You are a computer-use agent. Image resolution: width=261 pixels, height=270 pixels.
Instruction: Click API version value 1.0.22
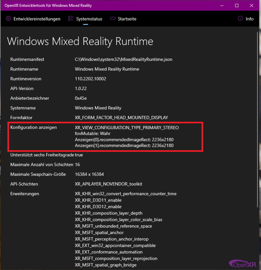pos(81,89)
